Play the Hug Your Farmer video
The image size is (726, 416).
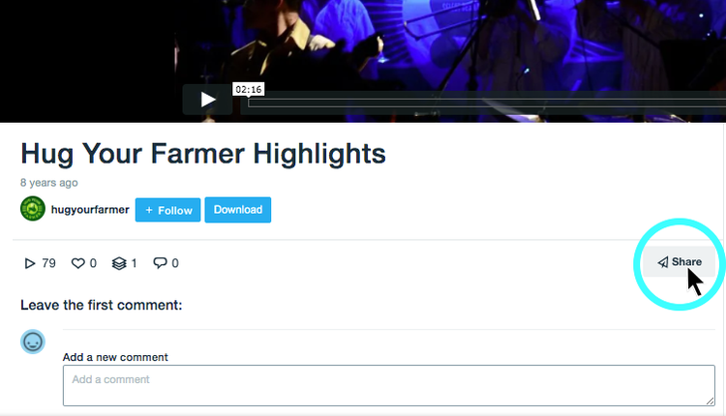207,100
